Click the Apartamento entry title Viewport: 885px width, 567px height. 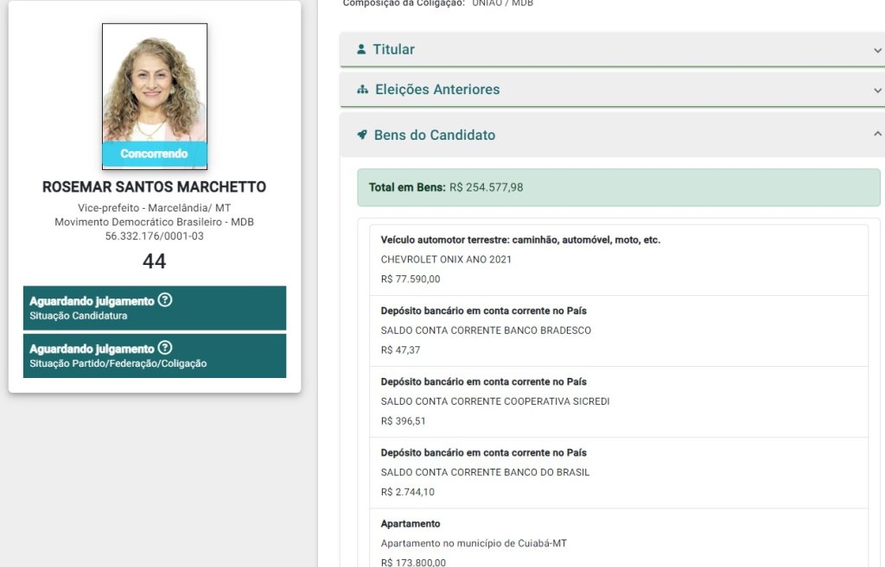[x=411, y=524]
